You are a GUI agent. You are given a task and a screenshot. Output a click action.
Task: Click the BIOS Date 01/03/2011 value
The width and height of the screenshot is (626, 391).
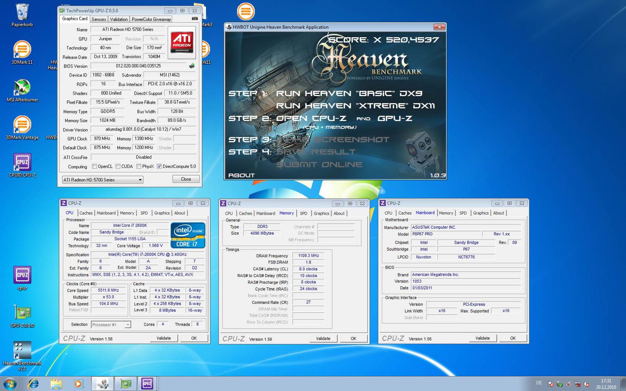tap(466, 288)
